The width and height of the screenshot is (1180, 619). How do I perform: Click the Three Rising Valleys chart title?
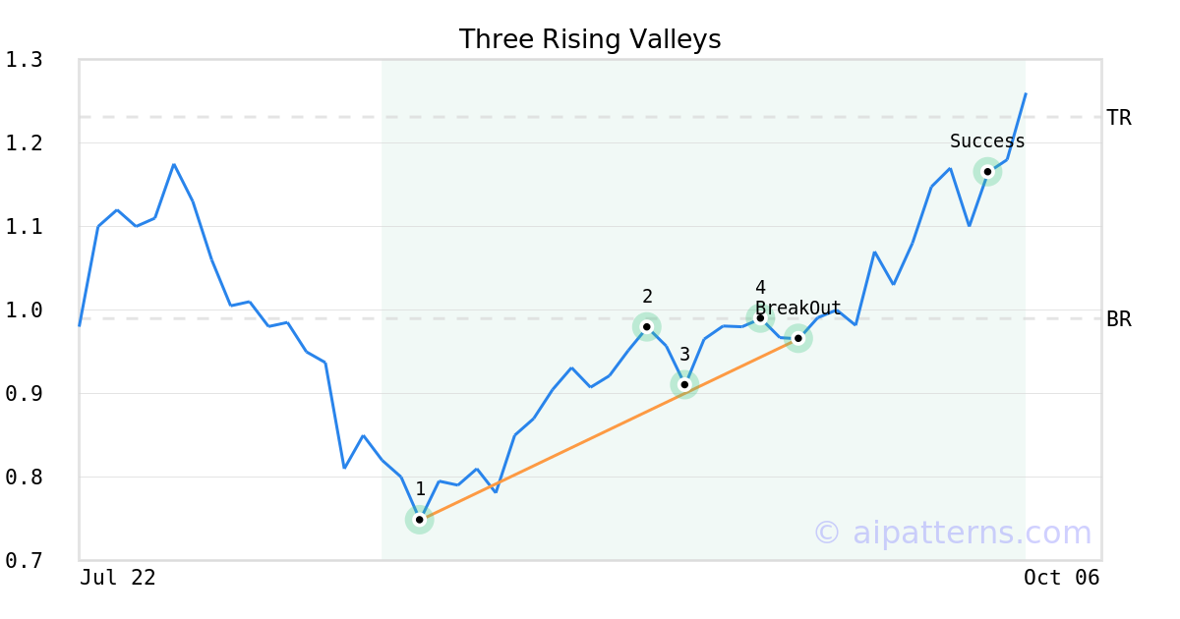point(590,39)
